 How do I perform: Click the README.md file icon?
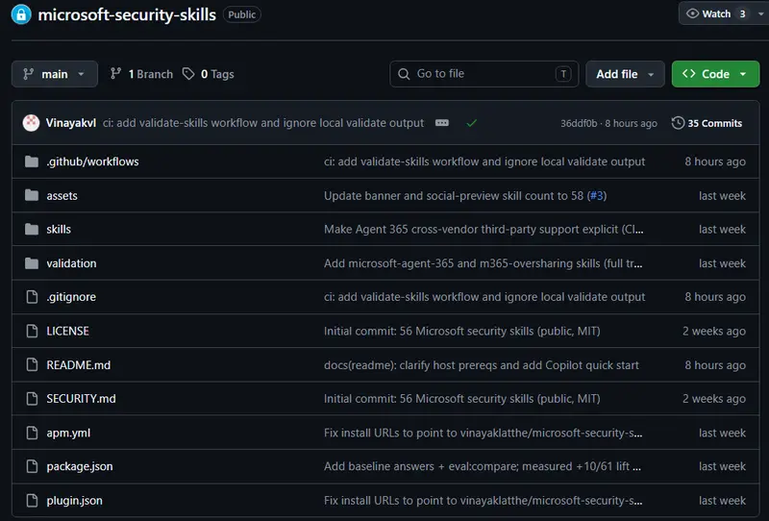point(32,365)
